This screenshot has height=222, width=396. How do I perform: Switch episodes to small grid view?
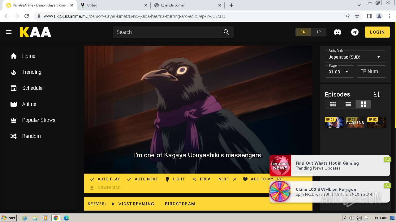point(333,104)
